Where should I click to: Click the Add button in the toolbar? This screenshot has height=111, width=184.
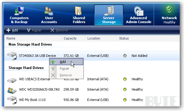click(x=12, y=30)
